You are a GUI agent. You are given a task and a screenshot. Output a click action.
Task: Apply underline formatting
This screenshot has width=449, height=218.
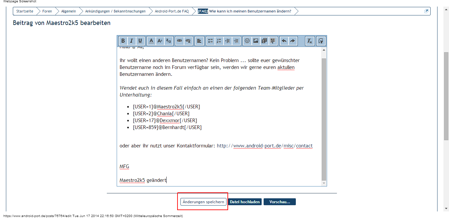(x=140, y=41)
